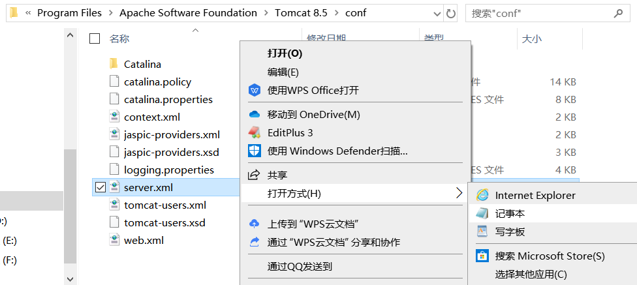The height and width of the screenshot is (285, 637).
Task: Click navigation pane scrollbar down arrow
Action: [70, 279]
